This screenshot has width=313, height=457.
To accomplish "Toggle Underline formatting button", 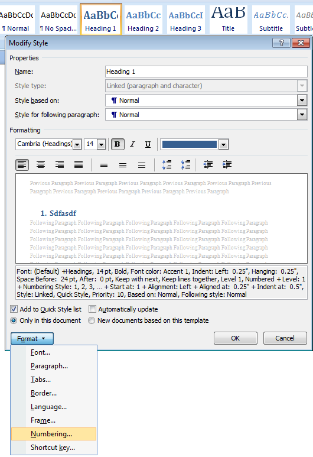I will (x=148, y=144).
